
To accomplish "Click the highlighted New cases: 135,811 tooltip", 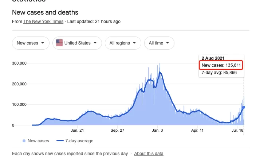I will pyautogui.click(x=221, y=65).
